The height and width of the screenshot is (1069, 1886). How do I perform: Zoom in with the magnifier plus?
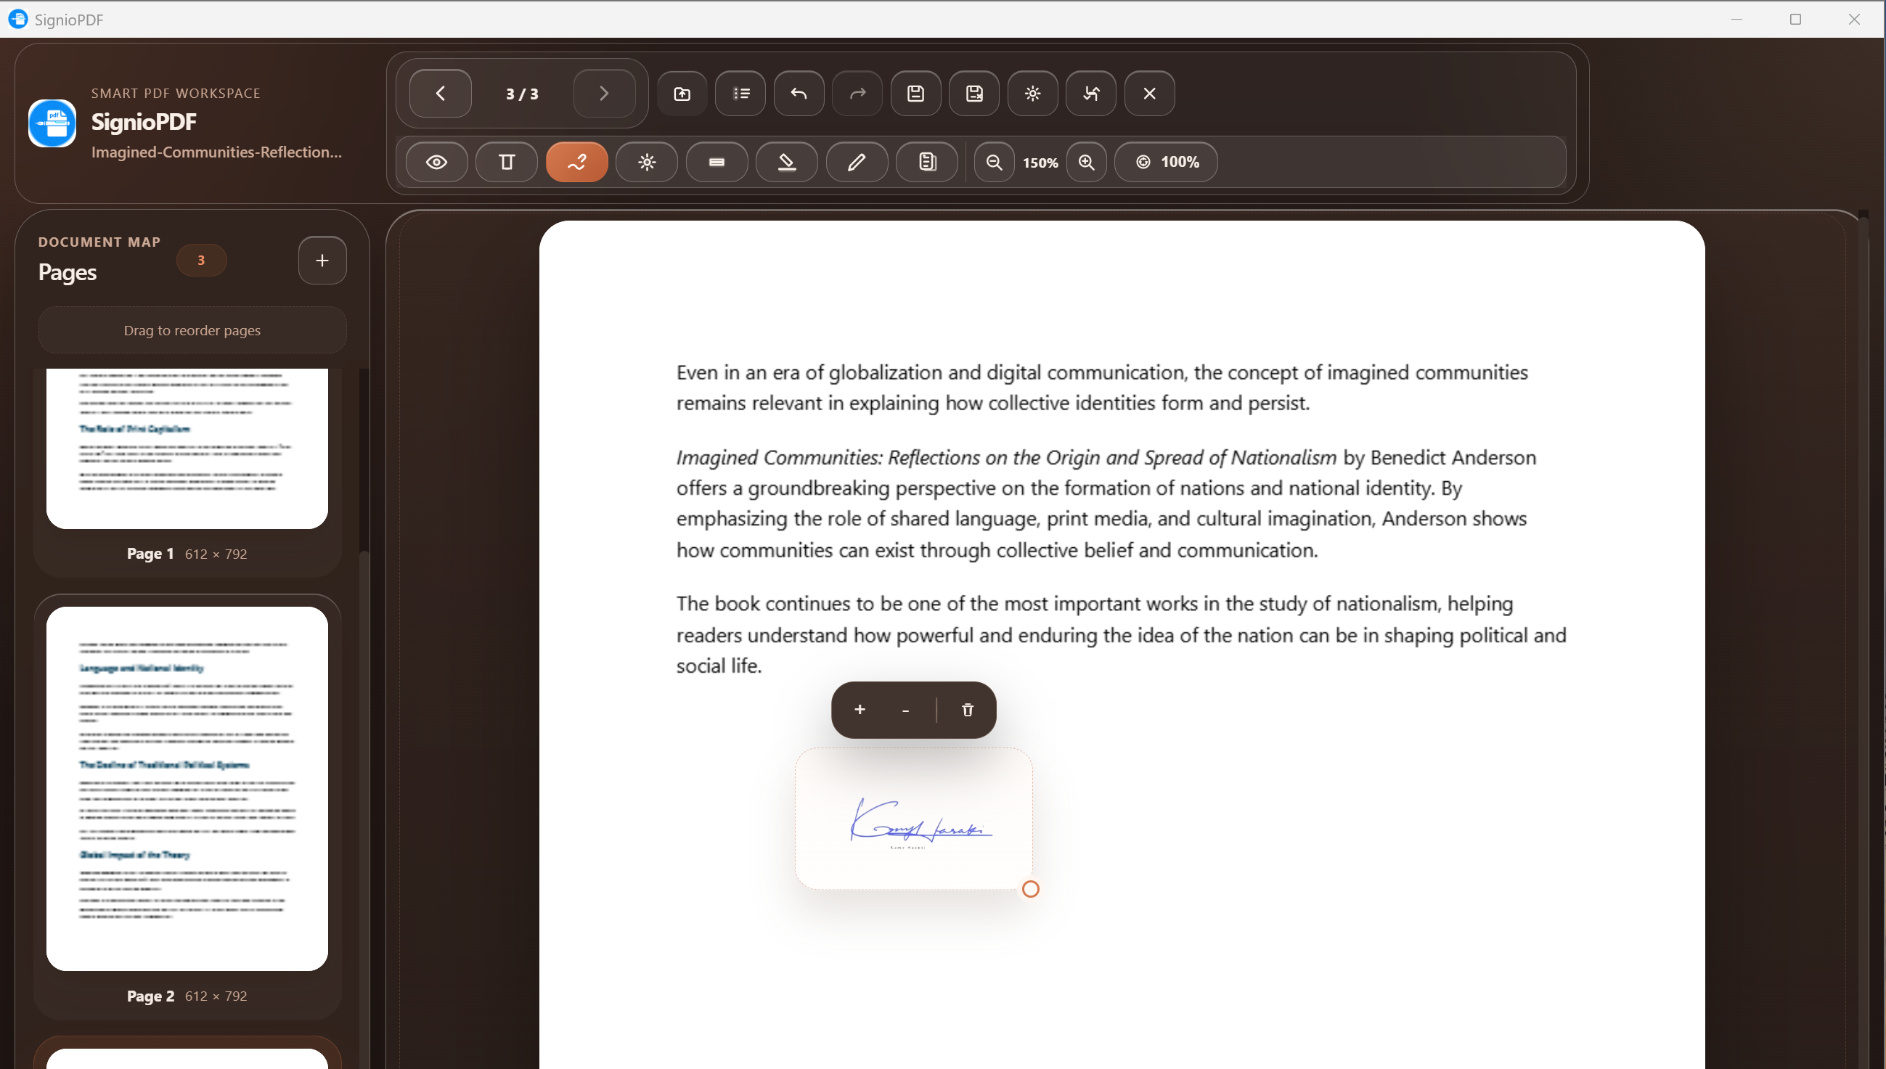click(1086, 162)
